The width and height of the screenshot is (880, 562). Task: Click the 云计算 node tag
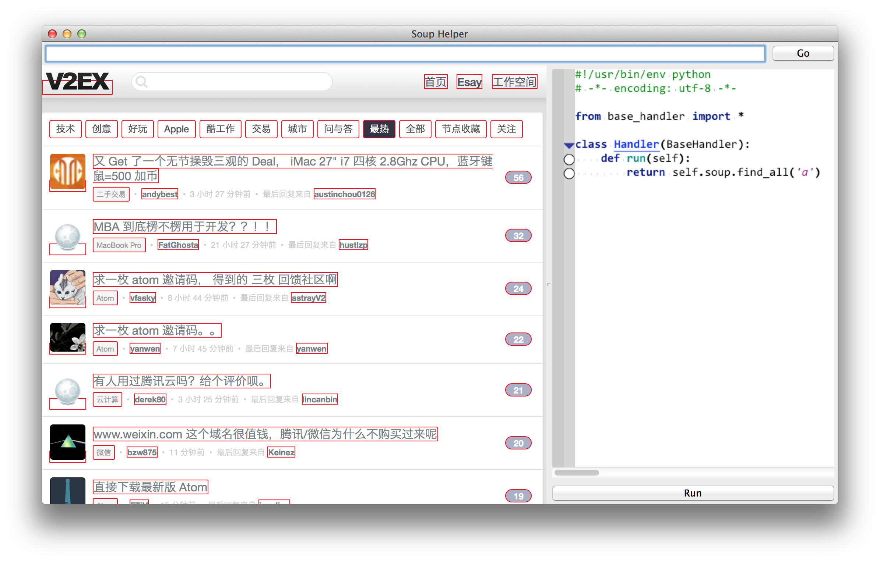pyautogui.click(x=108, y=399)
